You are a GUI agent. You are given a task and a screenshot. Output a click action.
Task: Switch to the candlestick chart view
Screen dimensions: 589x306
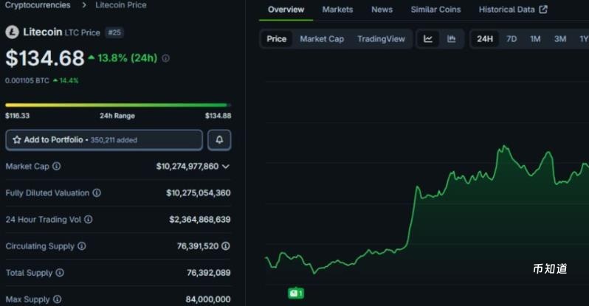pyautogui.click(x=452, y=39)
